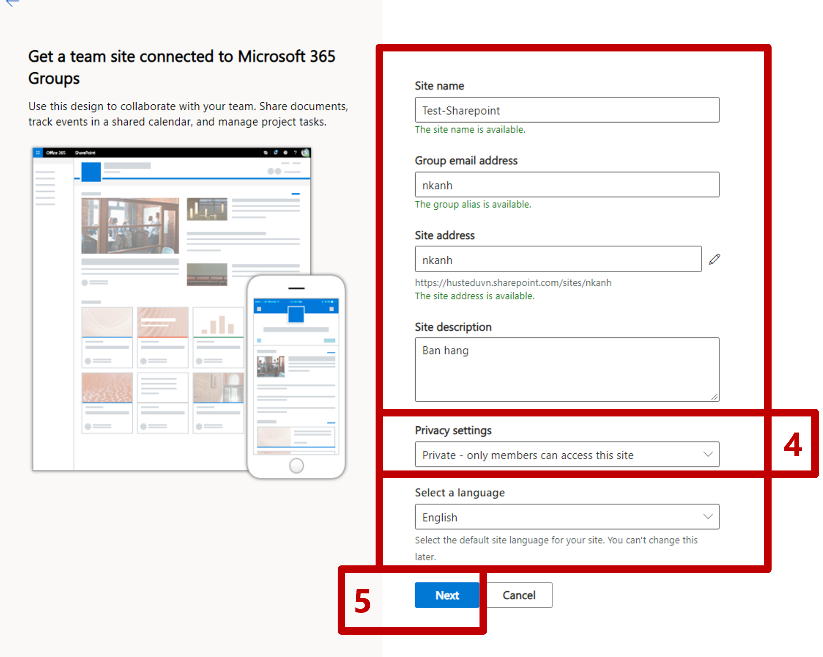
Task: Click the profile avatar in preview header
Action: point(305,153)
